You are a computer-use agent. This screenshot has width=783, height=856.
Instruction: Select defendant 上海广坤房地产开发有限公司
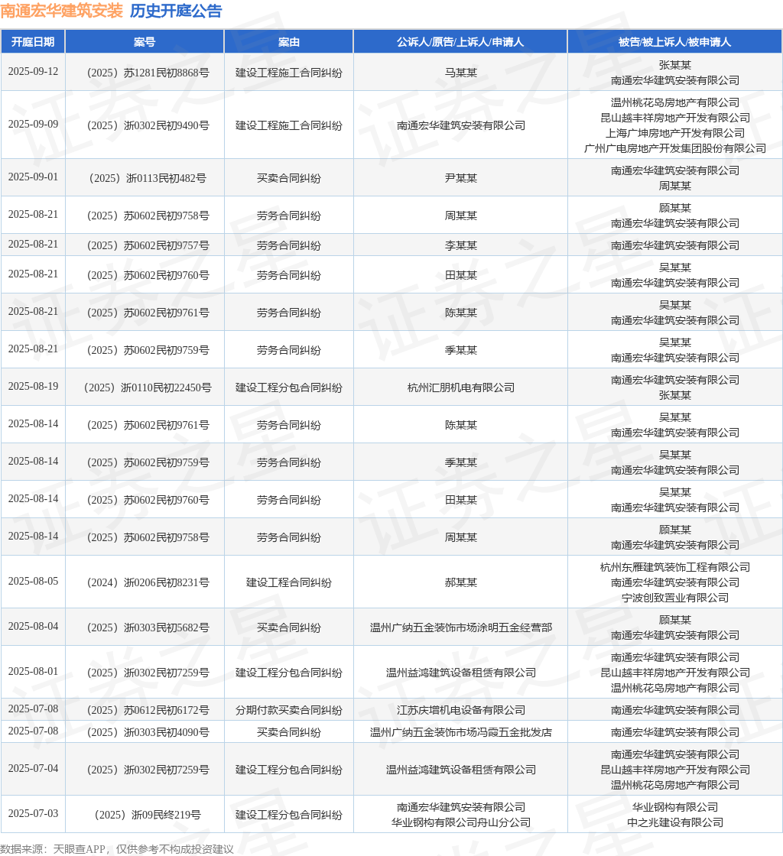click(x=675, y=133)
